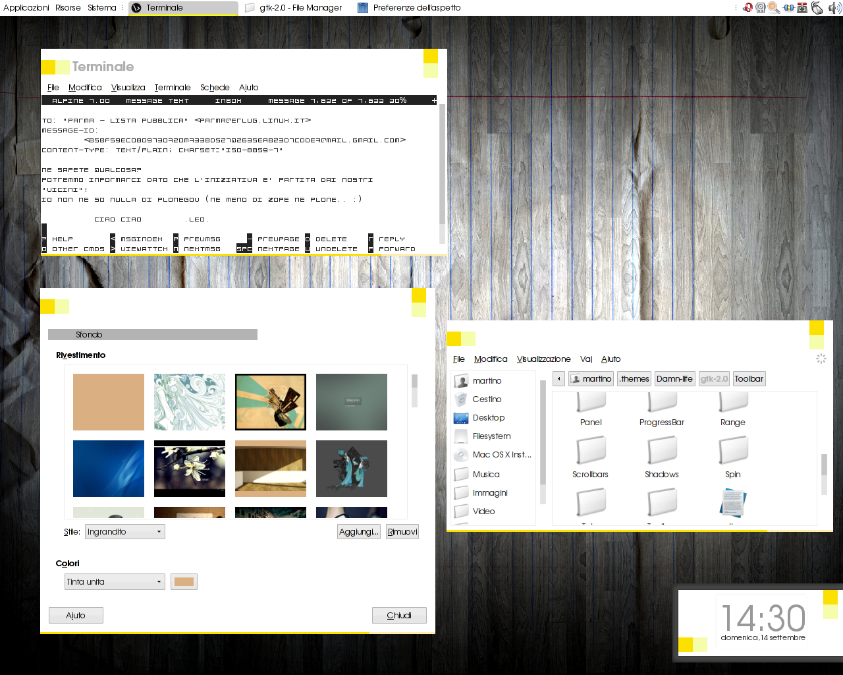Image resolution: width=843 pixels, height=675 pixels.
Task: Select the Panel folder icon
Action: click(591, 402)
